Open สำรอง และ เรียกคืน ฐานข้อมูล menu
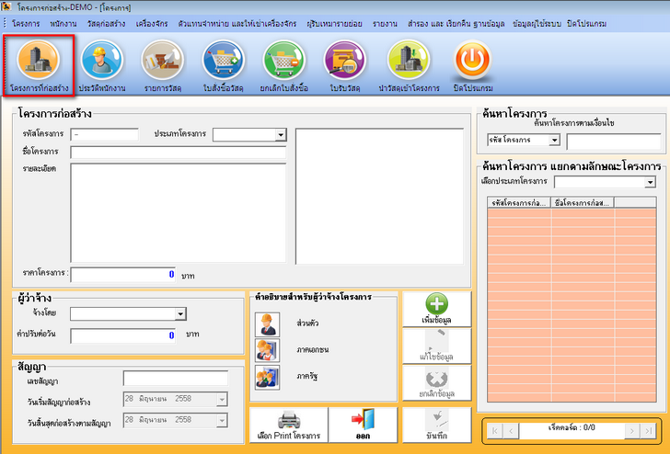 coord(456,24)
